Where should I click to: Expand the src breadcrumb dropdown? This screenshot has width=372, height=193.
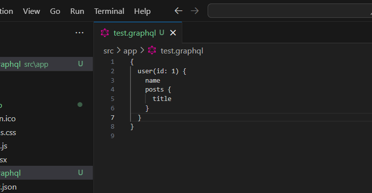(108, 51)
